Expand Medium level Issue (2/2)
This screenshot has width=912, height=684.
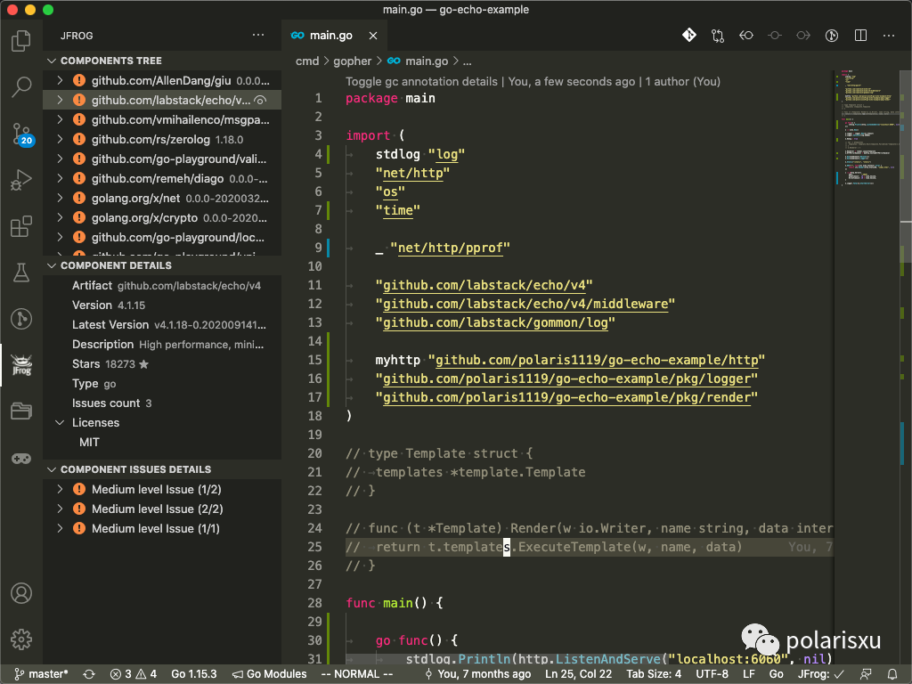pyautogui.click(x=60, y=509)
